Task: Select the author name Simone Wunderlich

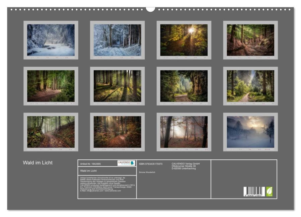Action: point(147,172)
